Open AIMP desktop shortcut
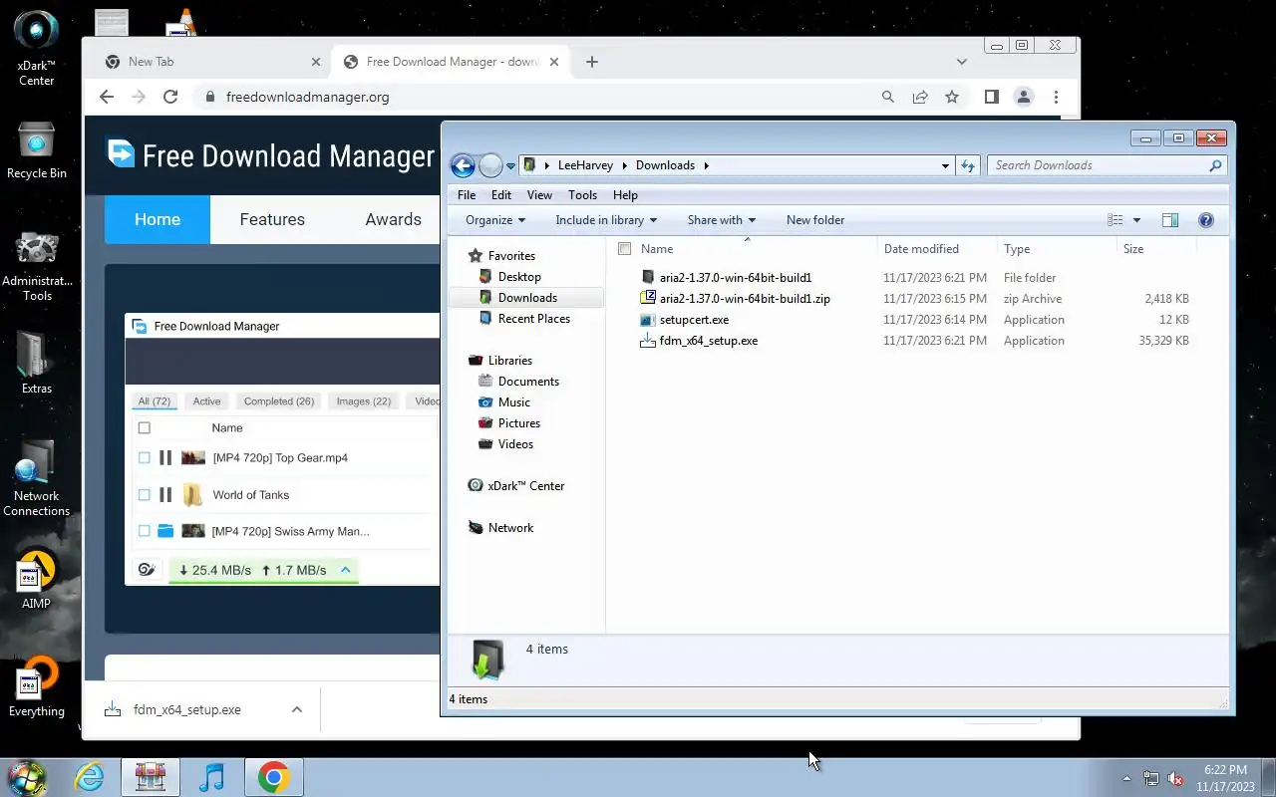This screenshot has width=1276, height=797. point(37,580)
